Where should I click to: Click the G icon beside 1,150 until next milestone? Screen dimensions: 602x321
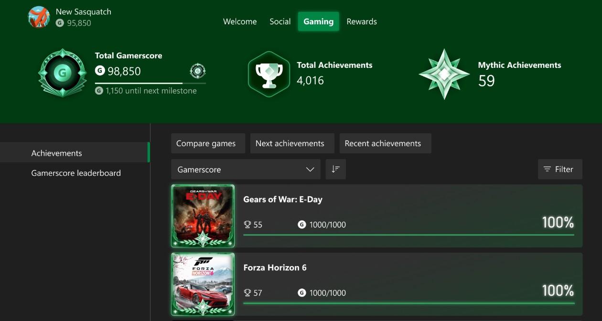pyautogui.click(x=99, y=90)
